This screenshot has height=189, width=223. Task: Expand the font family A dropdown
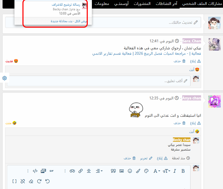coord(156,171)
